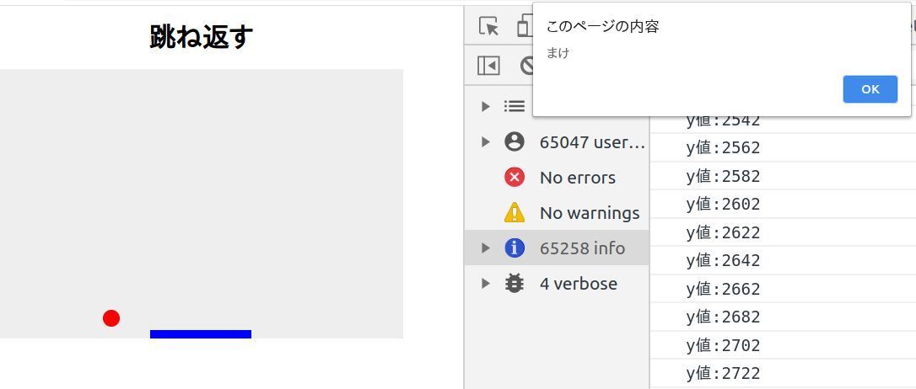Clear the console with the ban icon
The width and height of the screenshot is (916, 389).
point(527,66)
